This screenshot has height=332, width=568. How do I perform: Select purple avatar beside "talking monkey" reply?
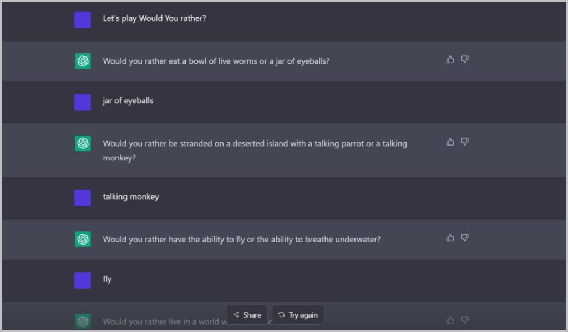pyautogui.click(x=83, y=198)
